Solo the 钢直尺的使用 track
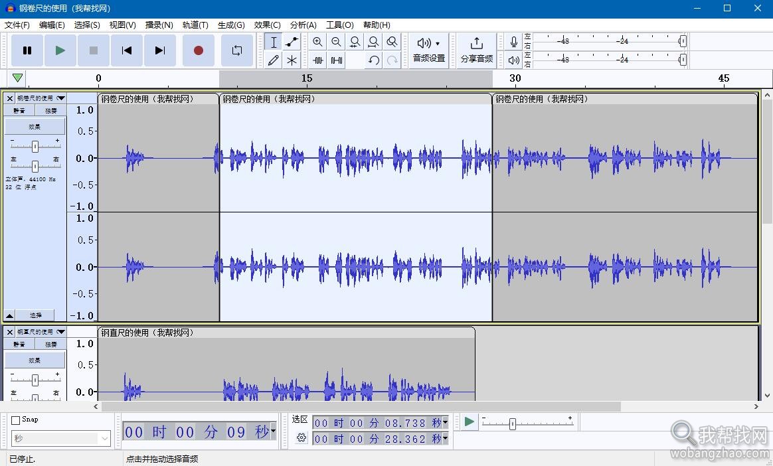The width and height of the screenshot is (773, 466). pos(50,345)
